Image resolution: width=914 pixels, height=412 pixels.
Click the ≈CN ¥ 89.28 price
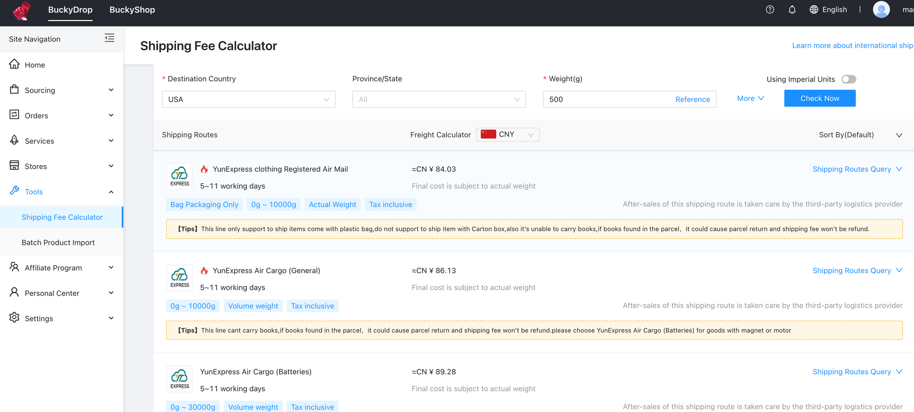coord(434,372)
